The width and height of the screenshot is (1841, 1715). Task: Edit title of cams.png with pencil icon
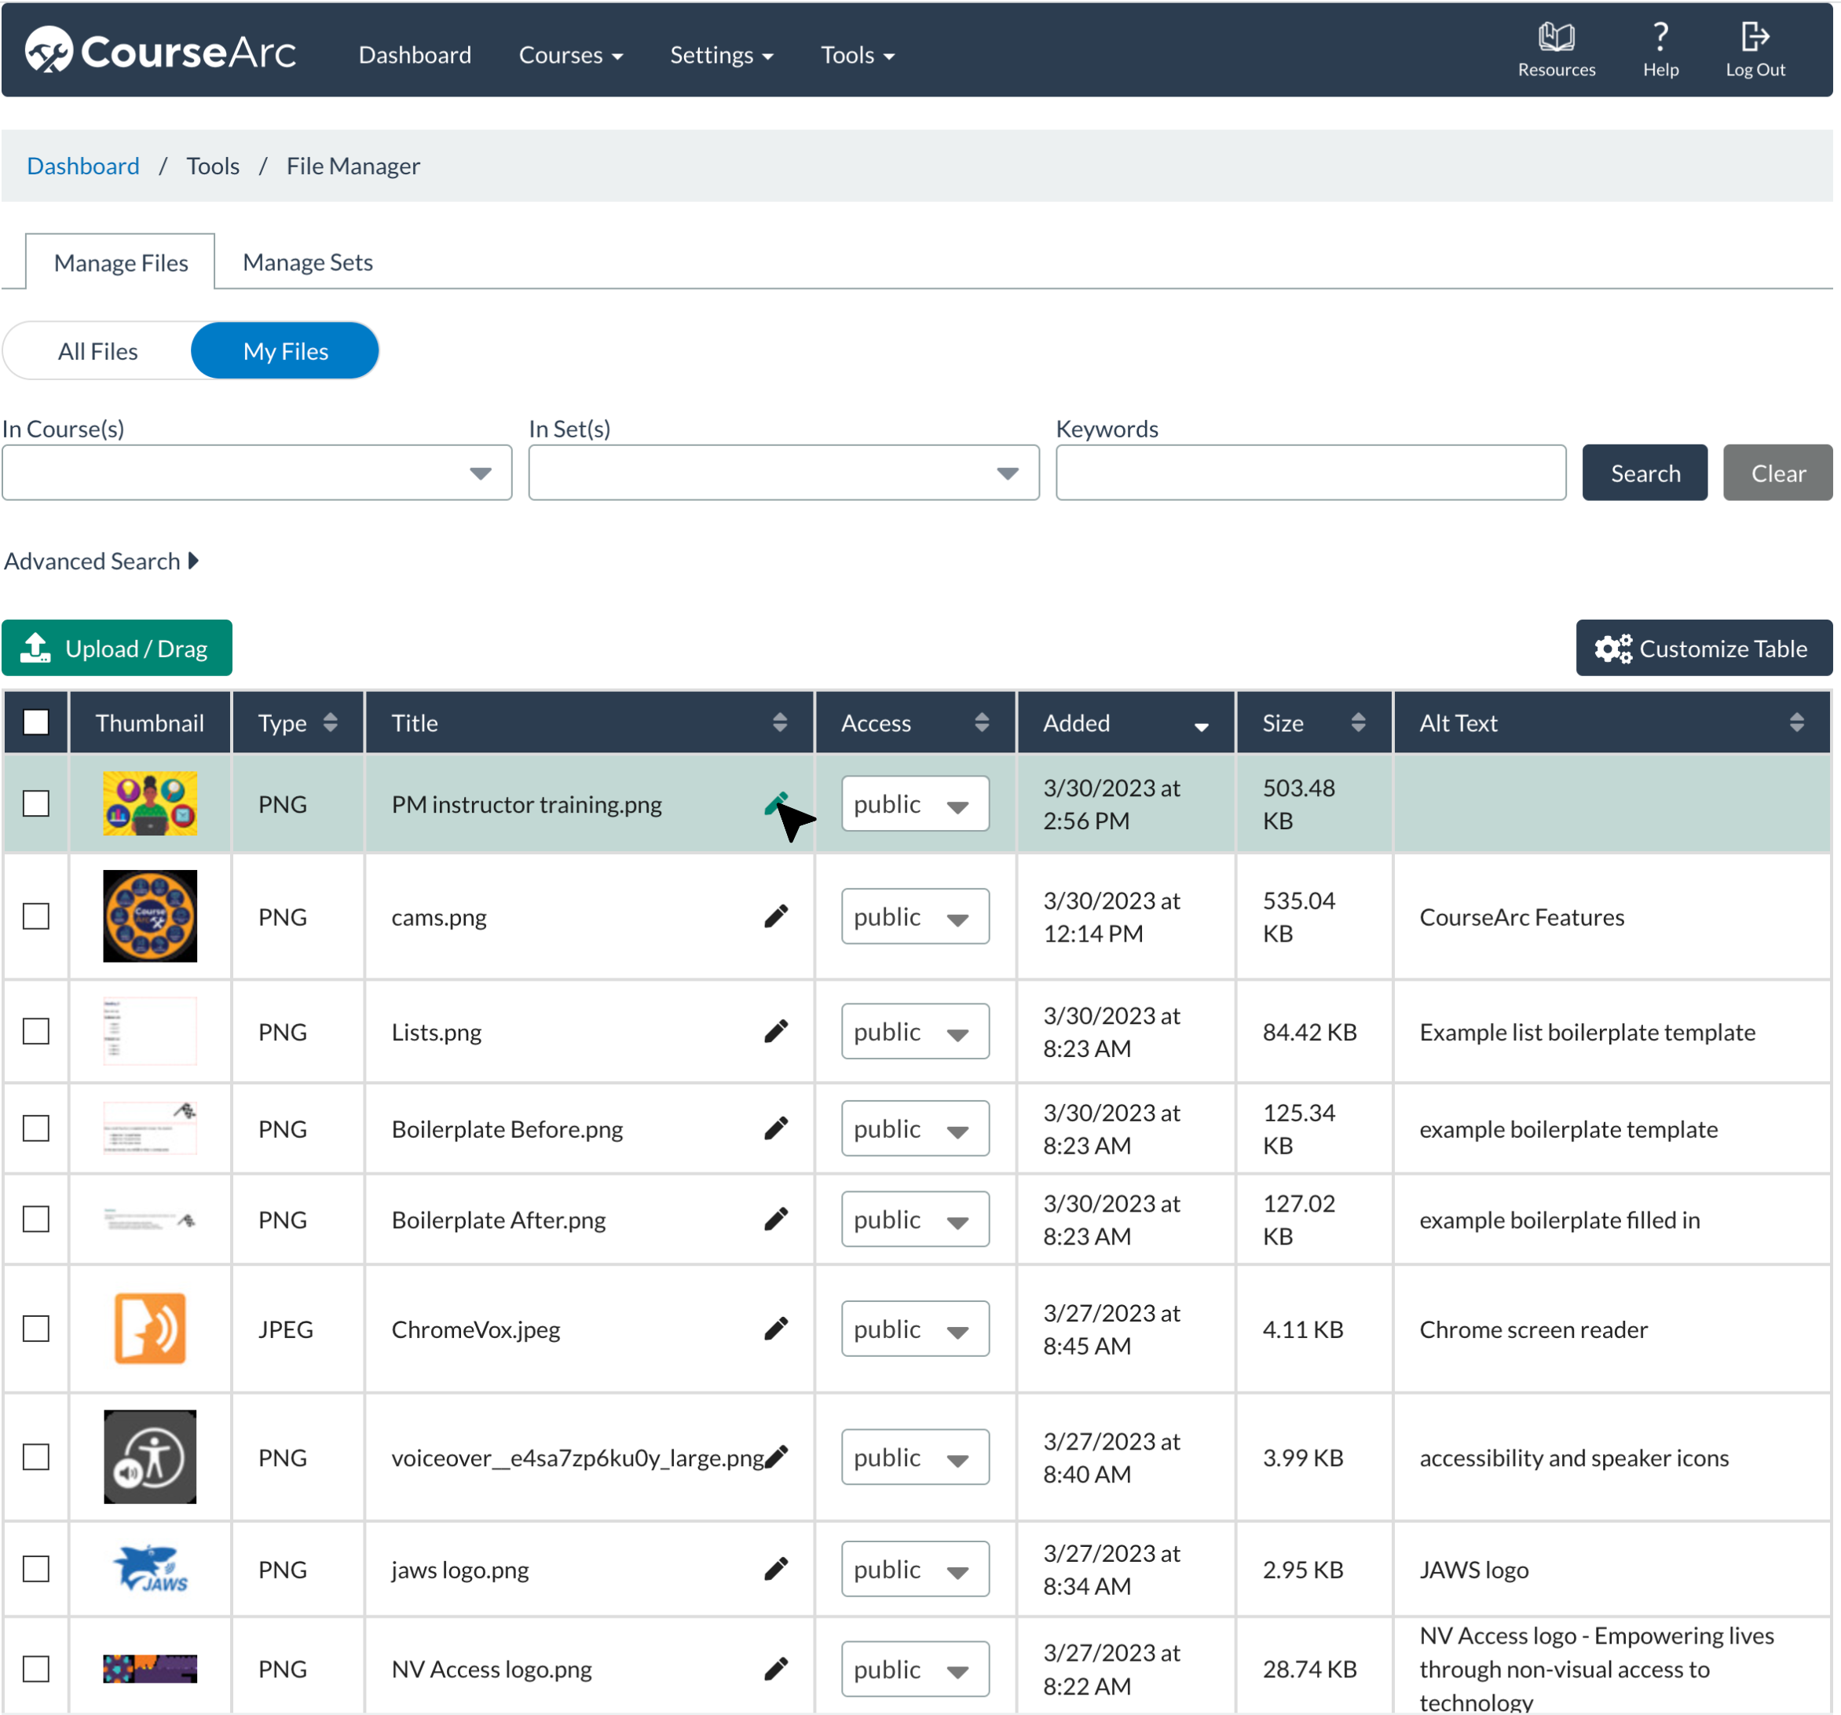pos(776,916)
